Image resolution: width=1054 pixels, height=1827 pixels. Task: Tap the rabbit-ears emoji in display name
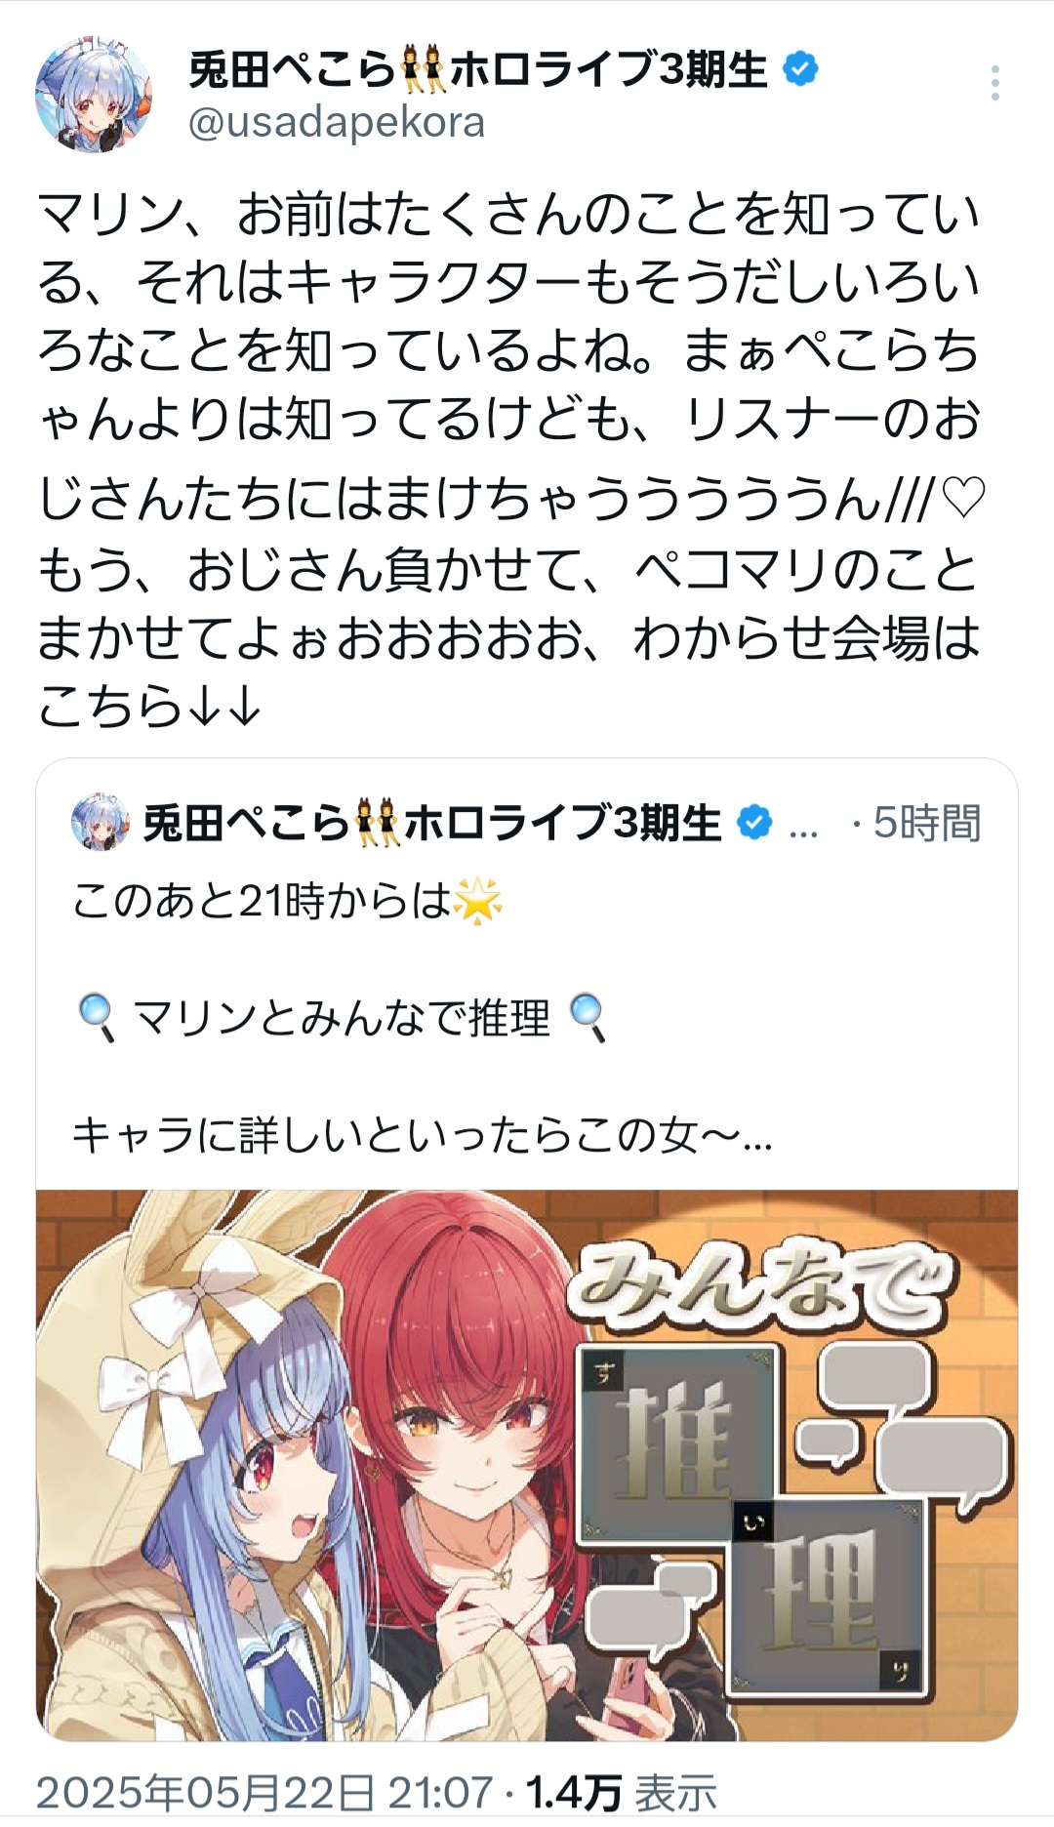[423, 70]
